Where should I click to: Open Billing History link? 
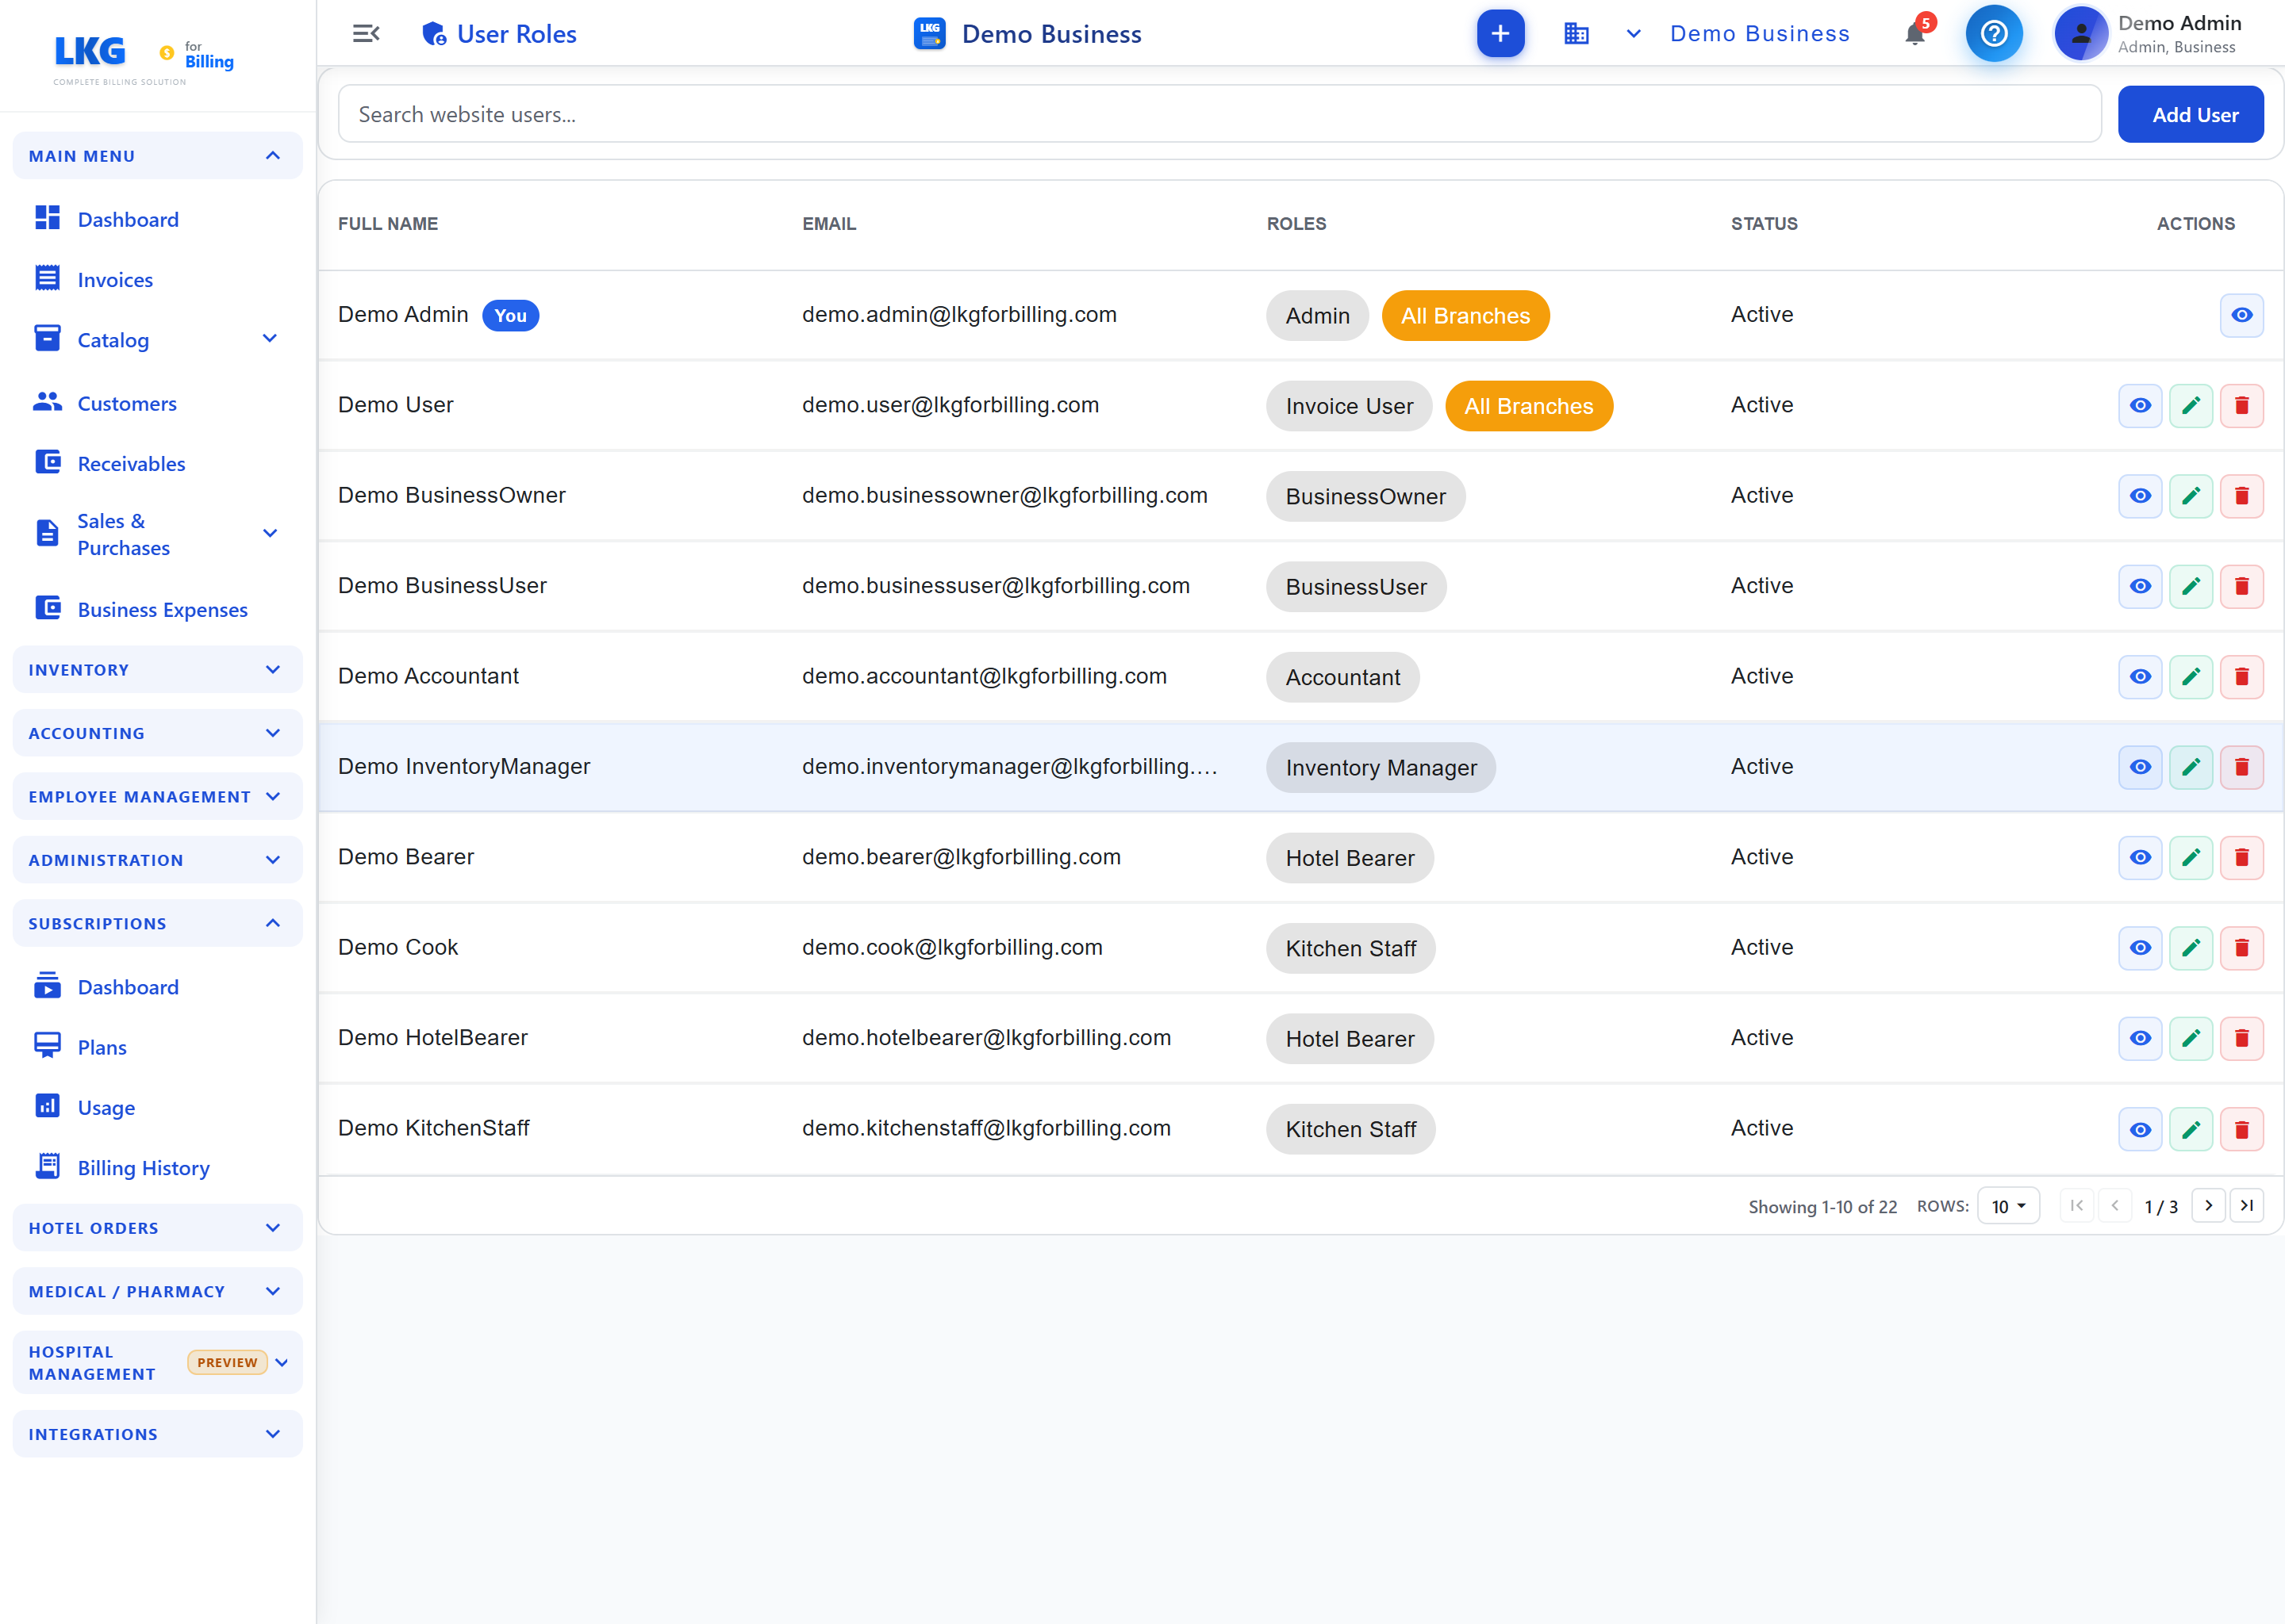157,1168
